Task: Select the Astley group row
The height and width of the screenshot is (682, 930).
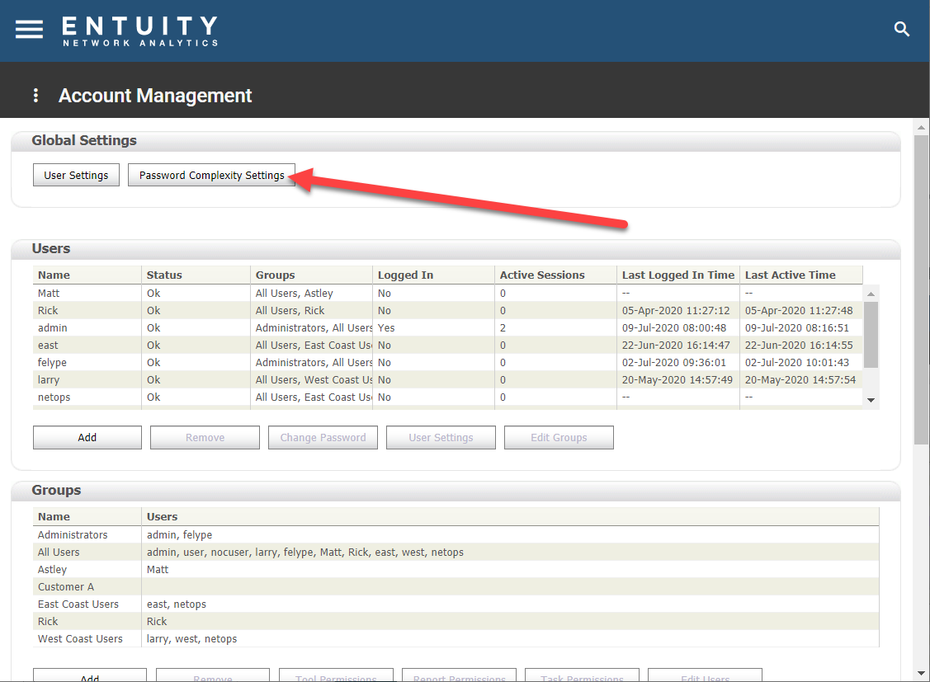Action: (456, 569)
